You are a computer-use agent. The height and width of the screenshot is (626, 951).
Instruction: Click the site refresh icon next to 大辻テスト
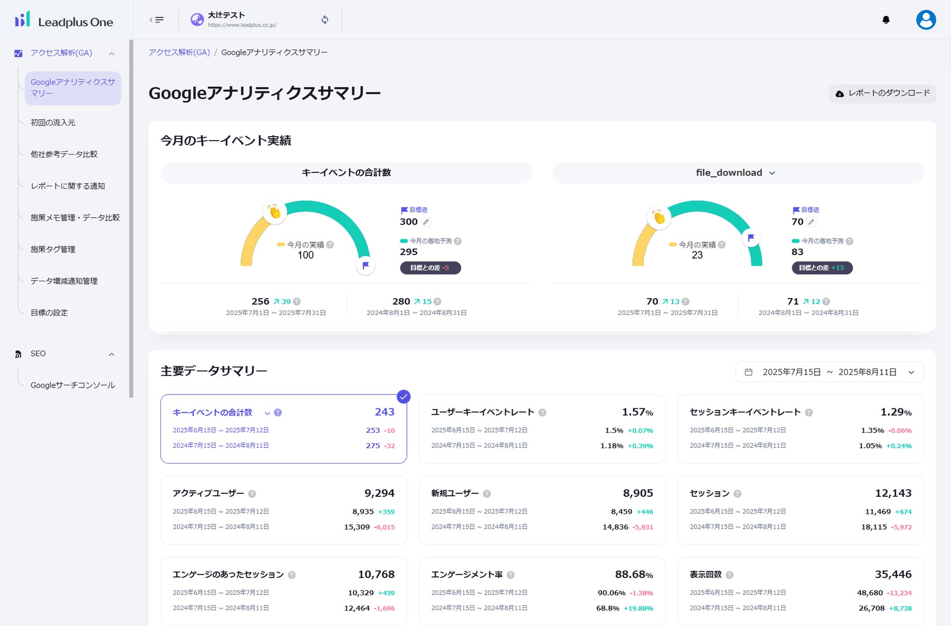[x=324, y=19]
